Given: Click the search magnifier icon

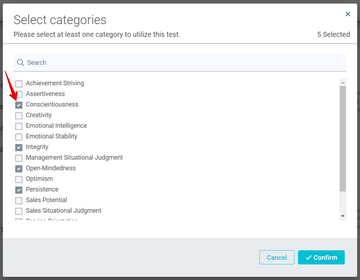Looking at the screenshot, I should pyautogui.click(x=20, y=62).
